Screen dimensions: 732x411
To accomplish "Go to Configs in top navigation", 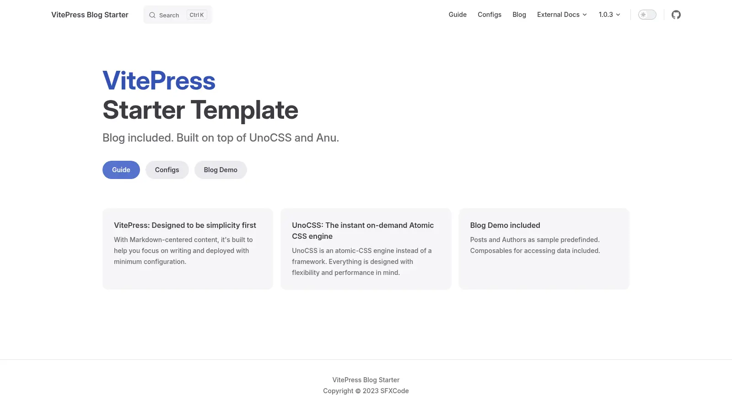I will pyautogui.click(x=490, y=15).
